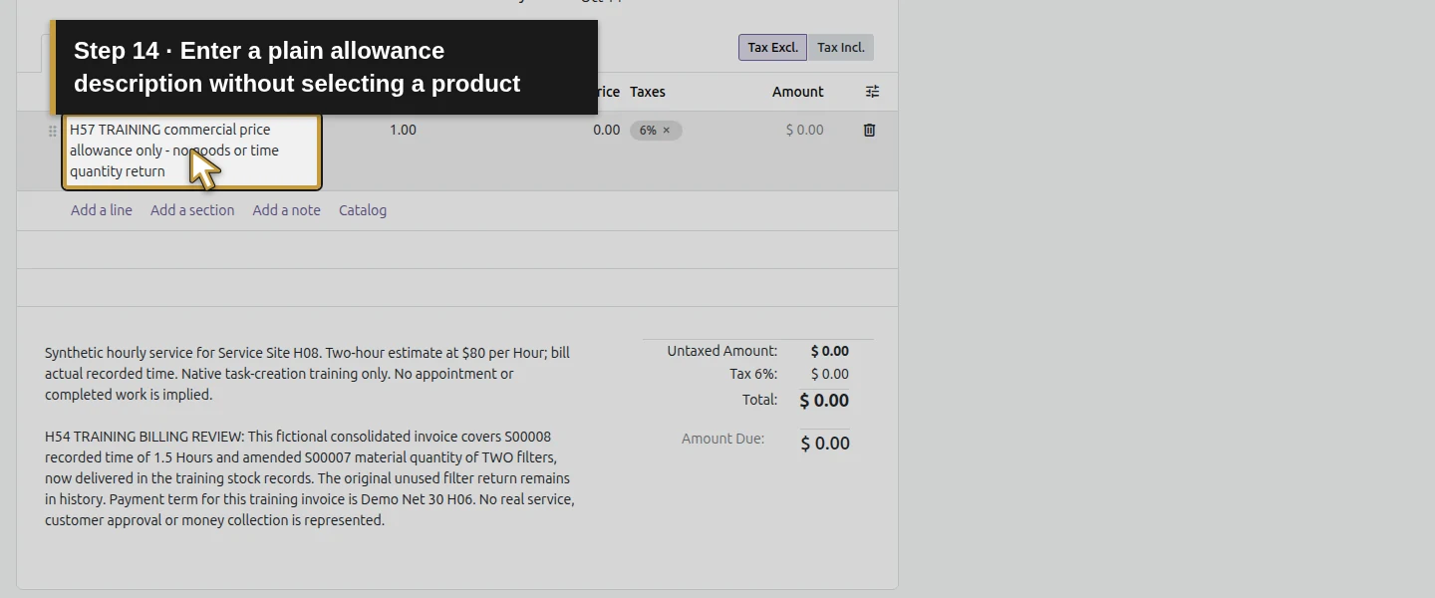Click the Amount Due label
Screen dimensions: 1435x598
722,439
